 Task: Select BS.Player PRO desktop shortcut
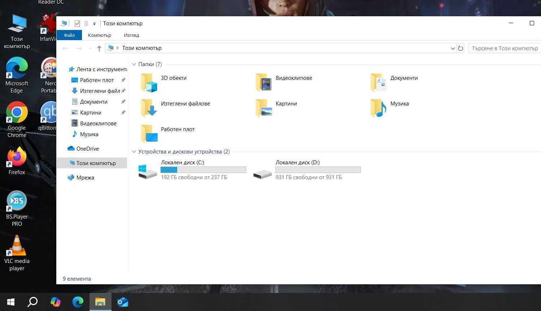[17, 209]
